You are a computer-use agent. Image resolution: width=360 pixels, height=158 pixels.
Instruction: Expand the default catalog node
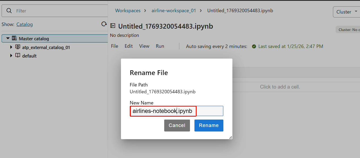11,56
